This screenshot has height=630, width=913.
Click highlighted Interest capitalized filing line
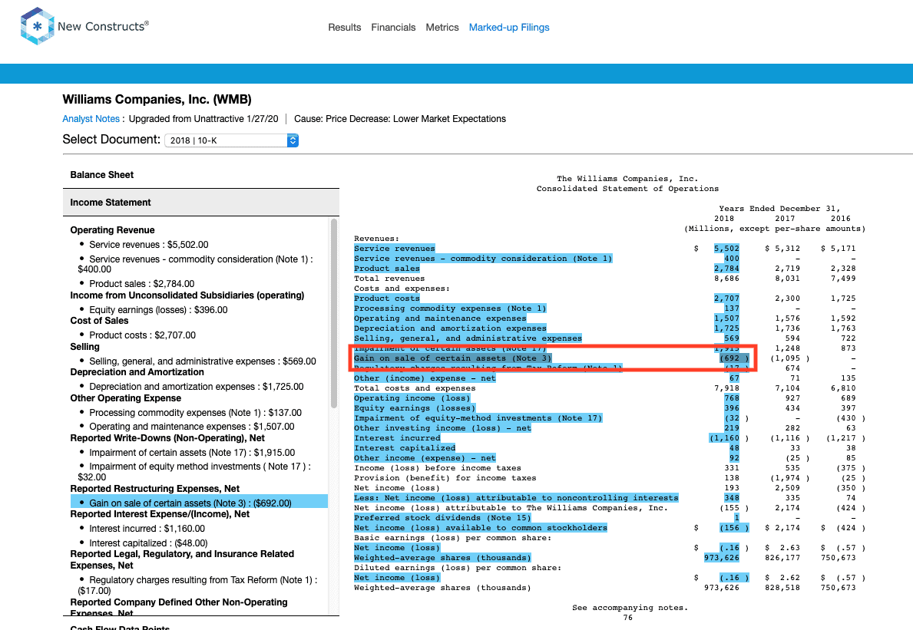(x=405, y=448)
